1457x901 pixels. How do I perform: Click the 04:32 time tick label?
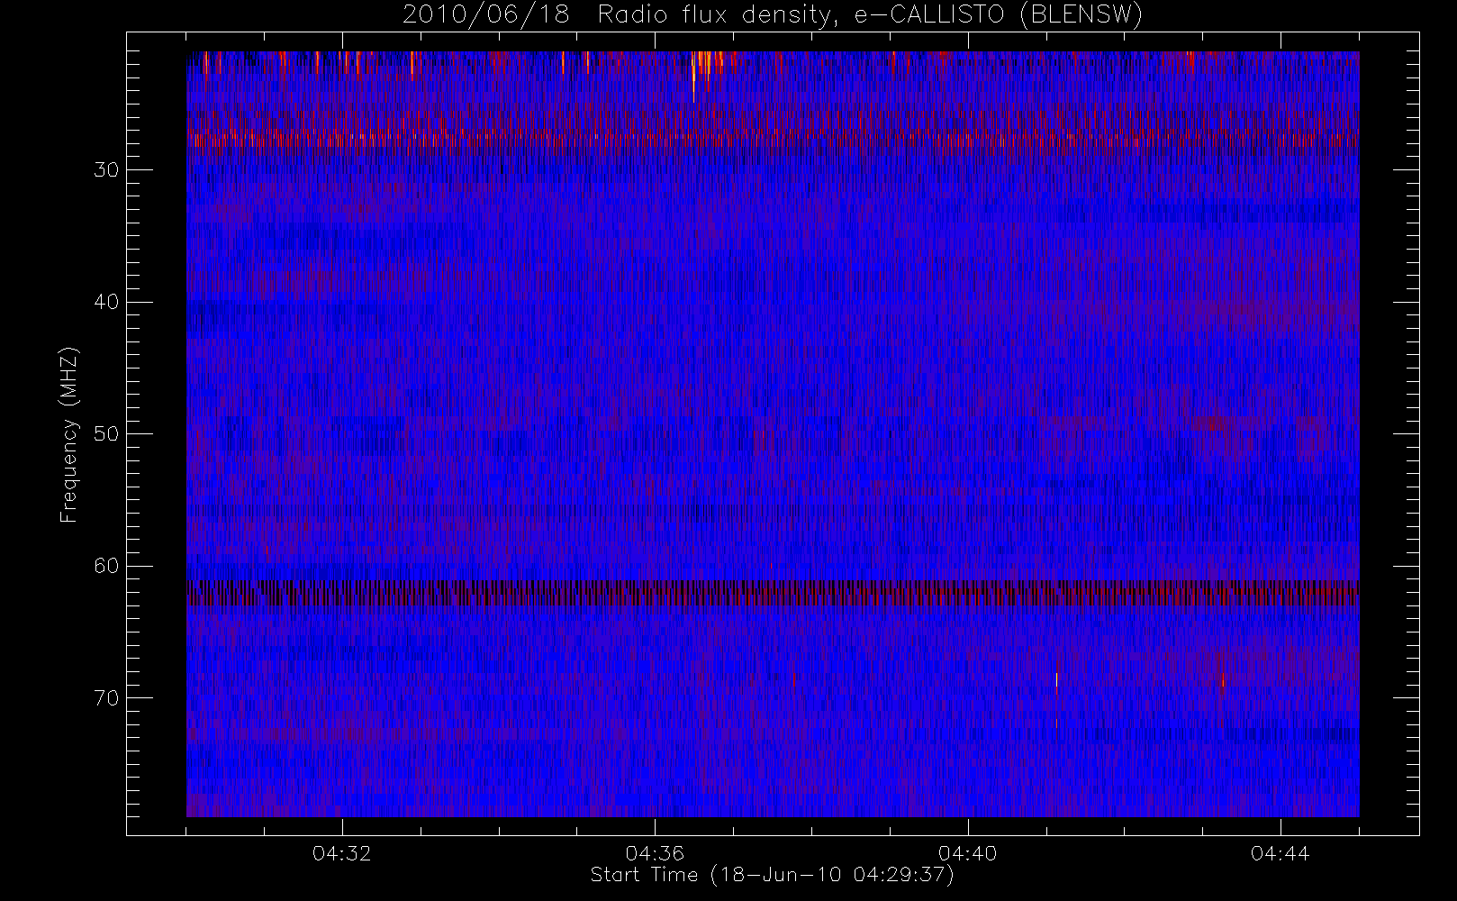(342, 853)
